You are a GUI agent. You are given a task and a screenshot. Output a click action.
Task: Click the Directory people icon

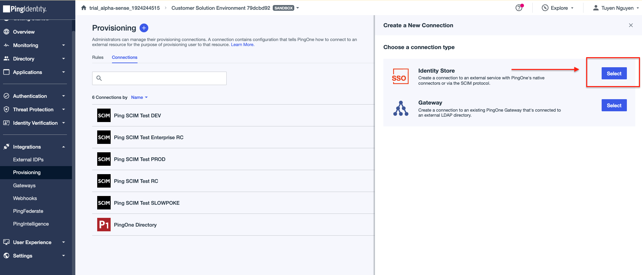(6, 58)
